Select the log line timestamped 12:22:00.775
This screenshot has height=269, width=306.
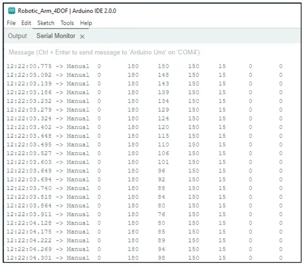pos(30,67)
